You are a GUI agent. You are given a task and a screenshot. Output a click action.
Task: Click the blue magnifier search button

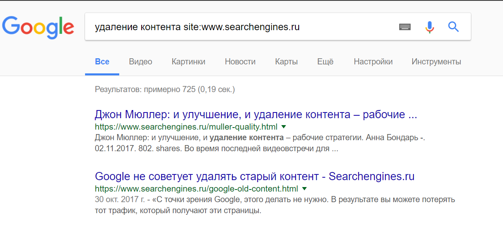(453, 27)
